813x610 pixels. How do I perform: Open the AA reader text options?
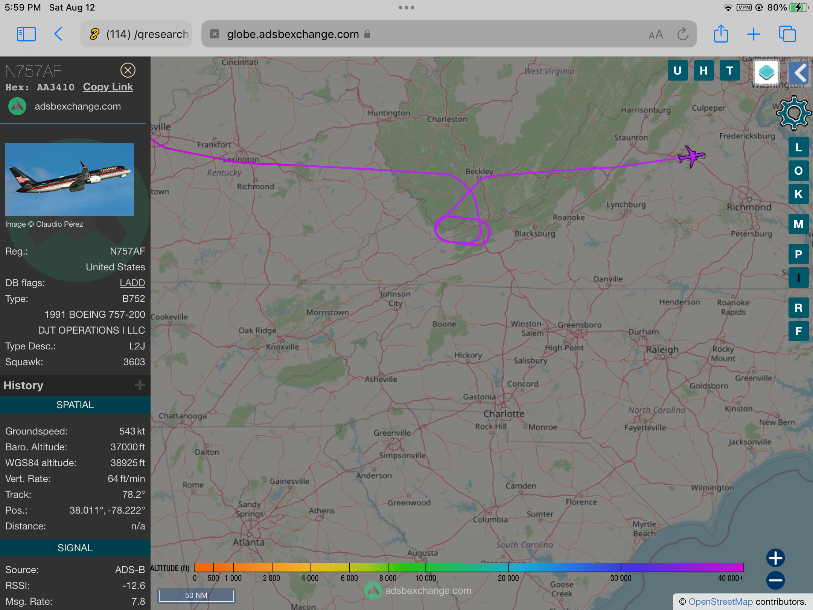[656, 35]
